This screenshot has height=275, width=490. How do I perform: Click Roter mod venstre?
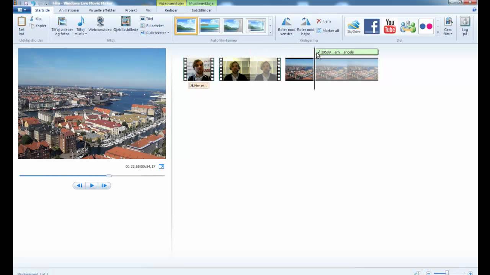click(x=286, y=26)
